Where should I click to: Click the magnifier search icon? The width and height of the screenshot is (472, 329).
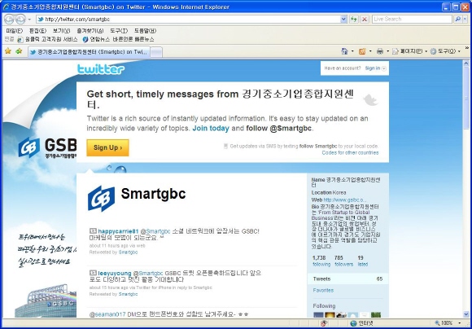457,19
